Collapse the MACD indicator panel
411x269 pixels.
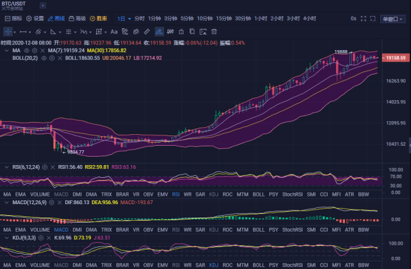pos(6,203)
